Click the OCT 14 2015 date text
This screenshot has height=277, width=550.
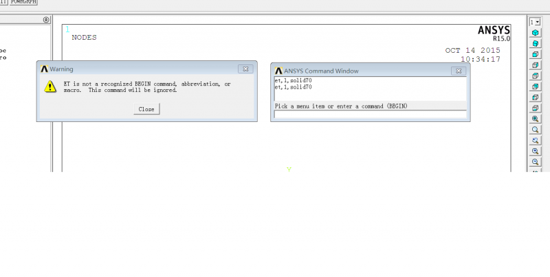[x=473, y=50]
